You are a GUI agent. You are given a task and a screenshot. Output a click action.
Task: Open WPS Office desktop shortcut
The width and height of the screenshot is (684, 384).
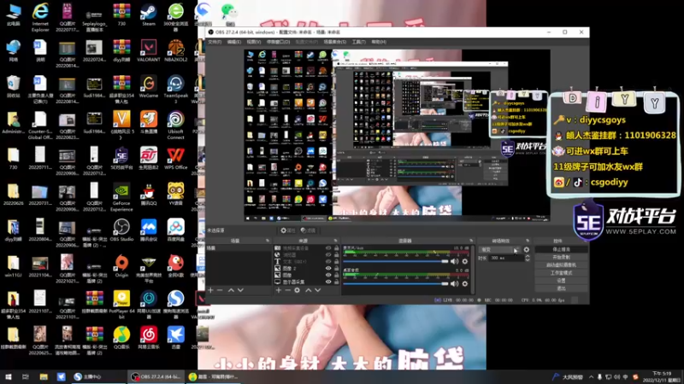[x=176, y=159]
